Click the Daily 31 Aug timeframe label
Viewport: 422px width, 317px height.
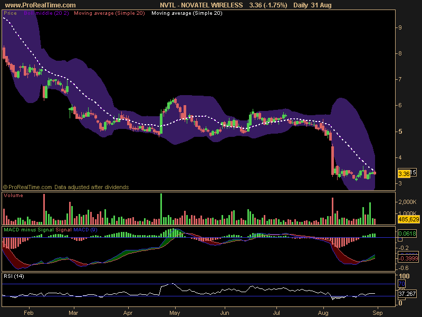(x=312, y=5)
